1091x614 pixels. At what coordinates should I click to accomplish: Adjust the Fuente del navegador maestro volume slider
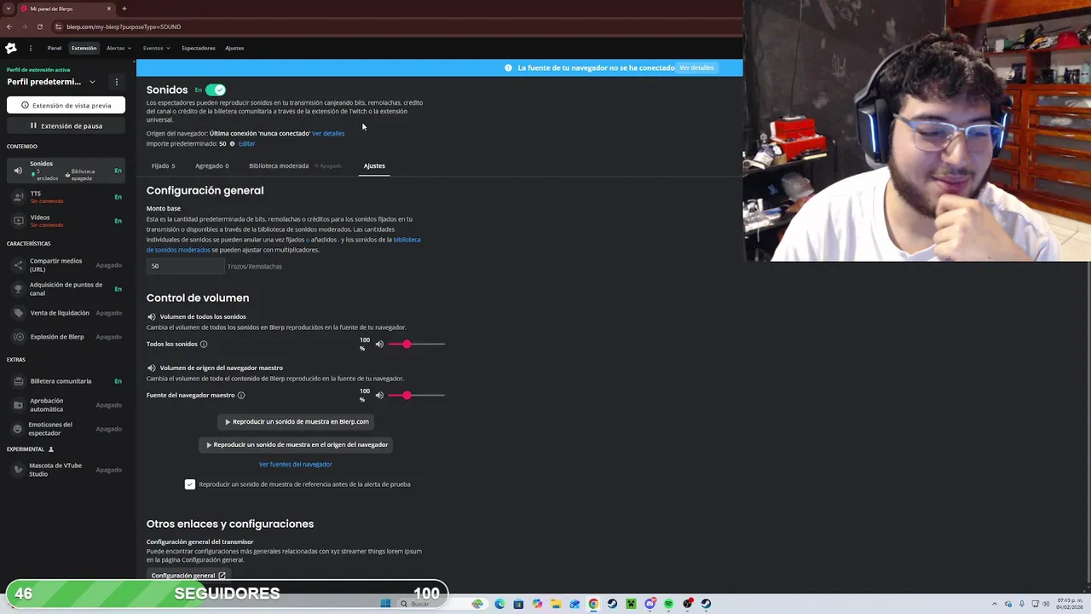pos(417,396)
